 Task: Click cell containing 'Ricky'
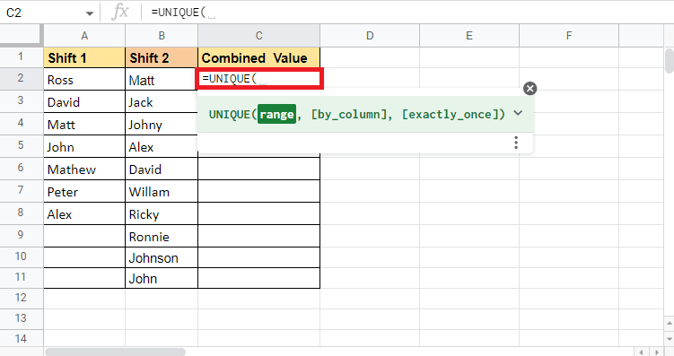coord(162,213)
